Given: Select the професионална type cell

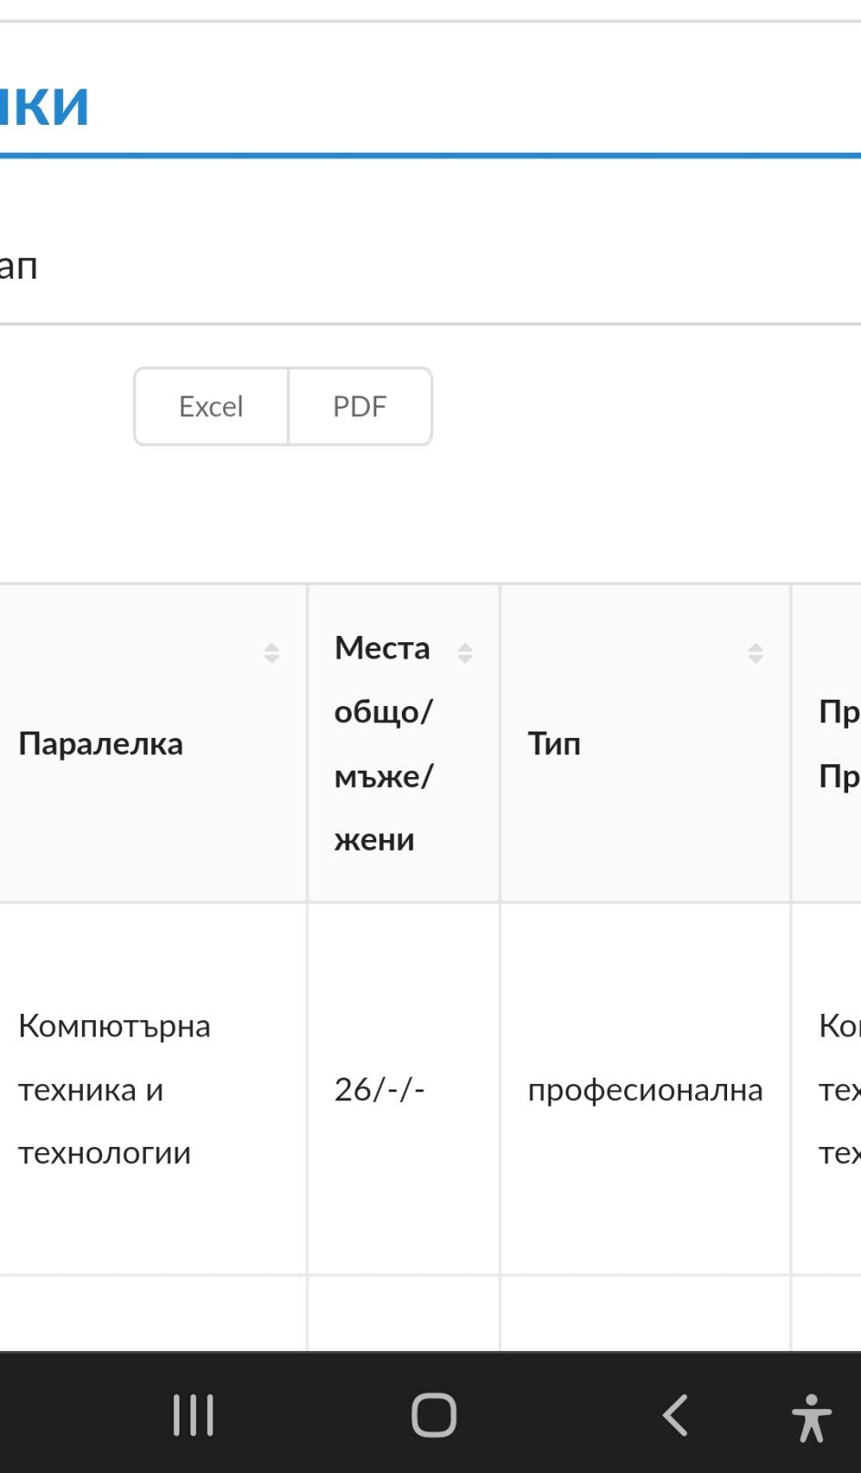Looking at the screenshot, I should click(x=645, y=1089).
